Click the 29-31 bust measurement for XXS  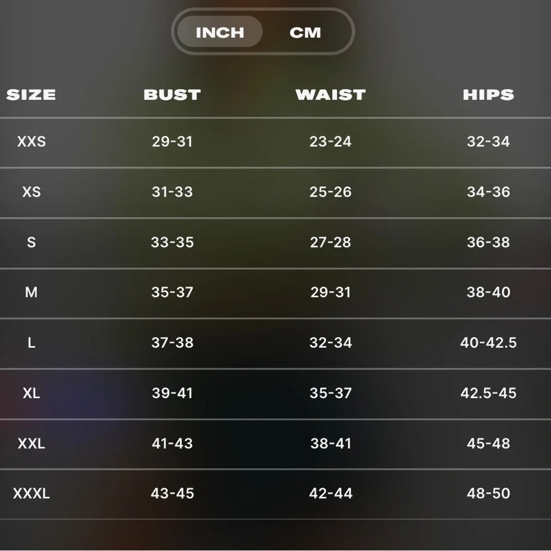172,142
